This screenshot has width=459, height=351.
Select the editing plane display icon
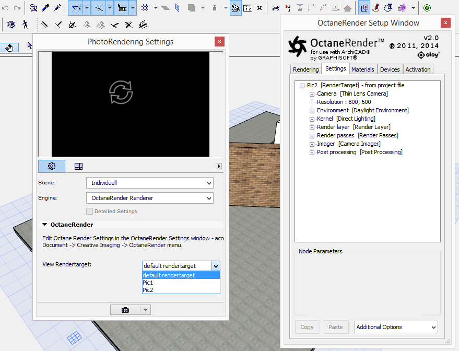pyautogui.click(x=166, y=8)
